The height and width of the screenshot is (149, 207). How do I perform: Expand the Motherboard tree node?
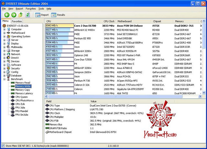(x=4, y=33)
